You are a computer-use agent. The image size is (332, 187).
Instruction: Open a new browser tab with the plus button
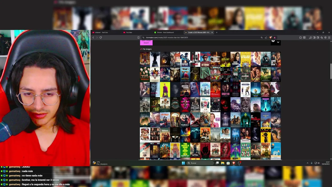click(217, 32)
